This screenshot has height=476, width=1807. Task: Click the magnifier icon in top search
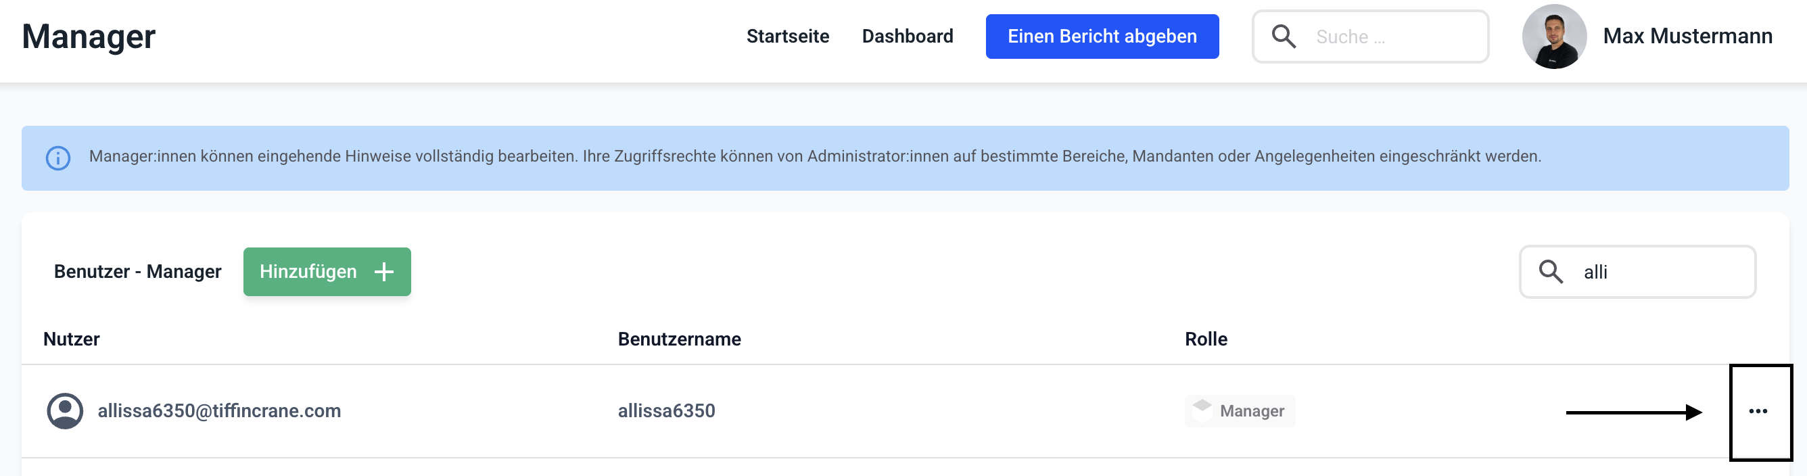click(1284, 37)
